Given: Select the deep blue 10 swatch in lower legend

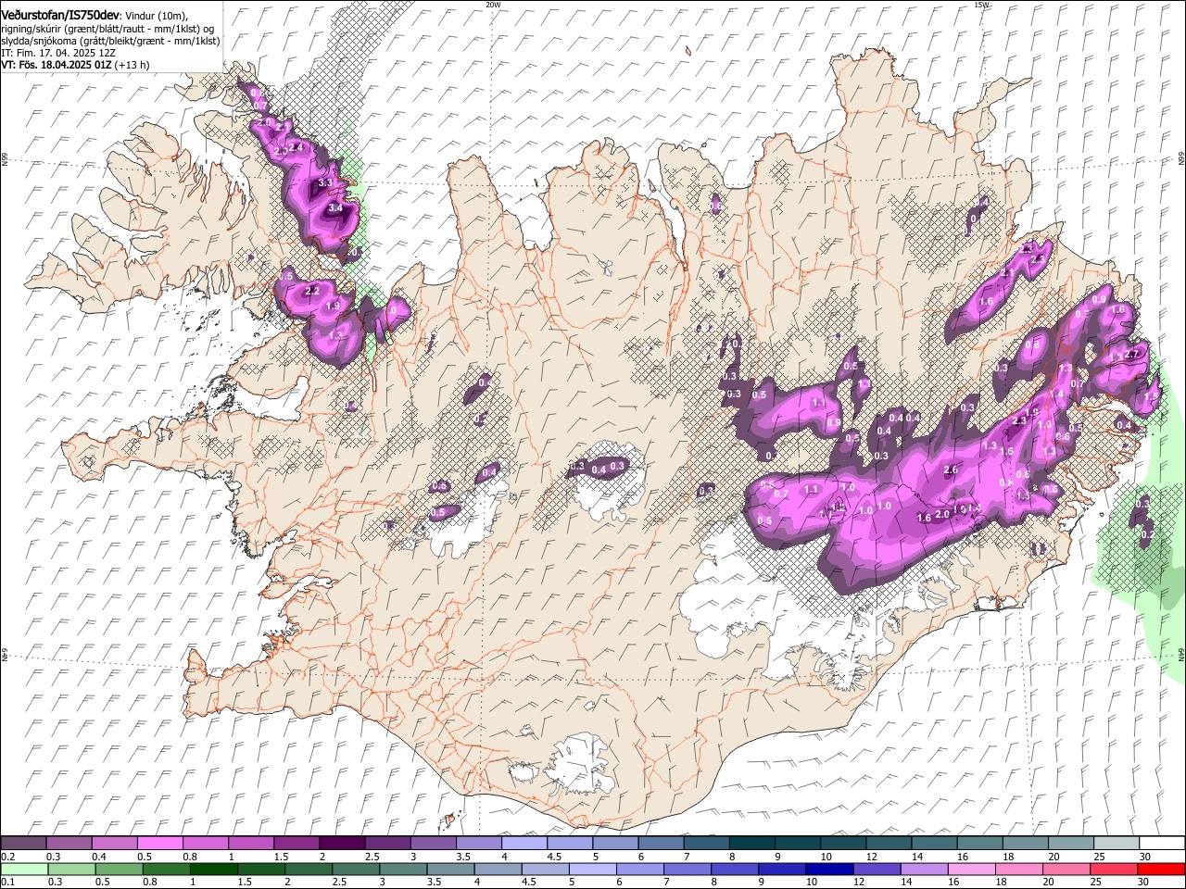Looking at the screenshot, I should [828, 870].
